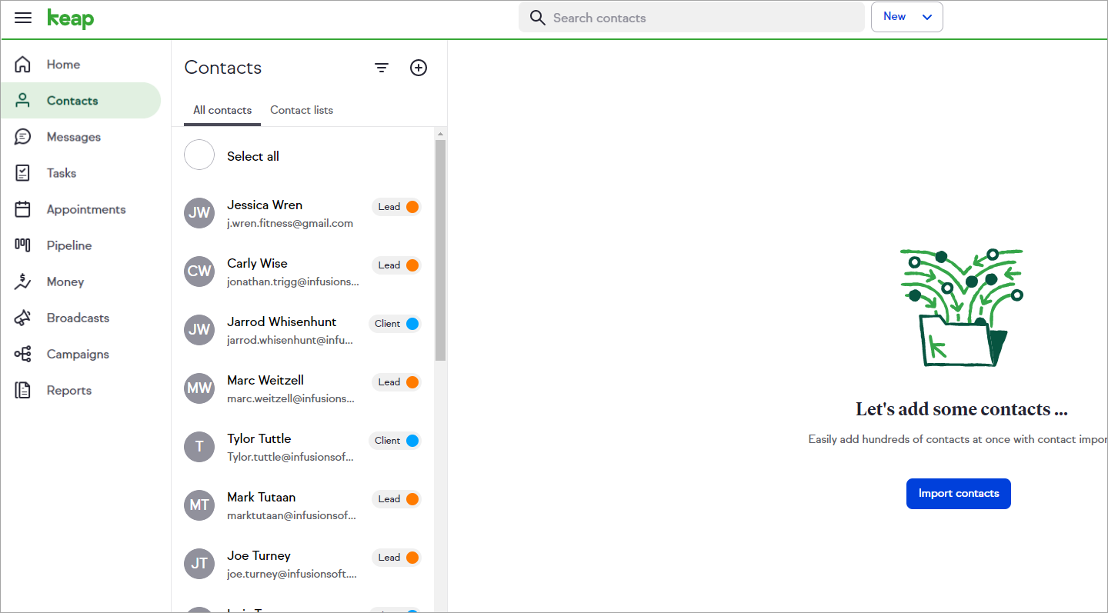The image size is (1108, 613).
Task: Click Tylor Tuttle's T avatar
Action: coord(199,447)
